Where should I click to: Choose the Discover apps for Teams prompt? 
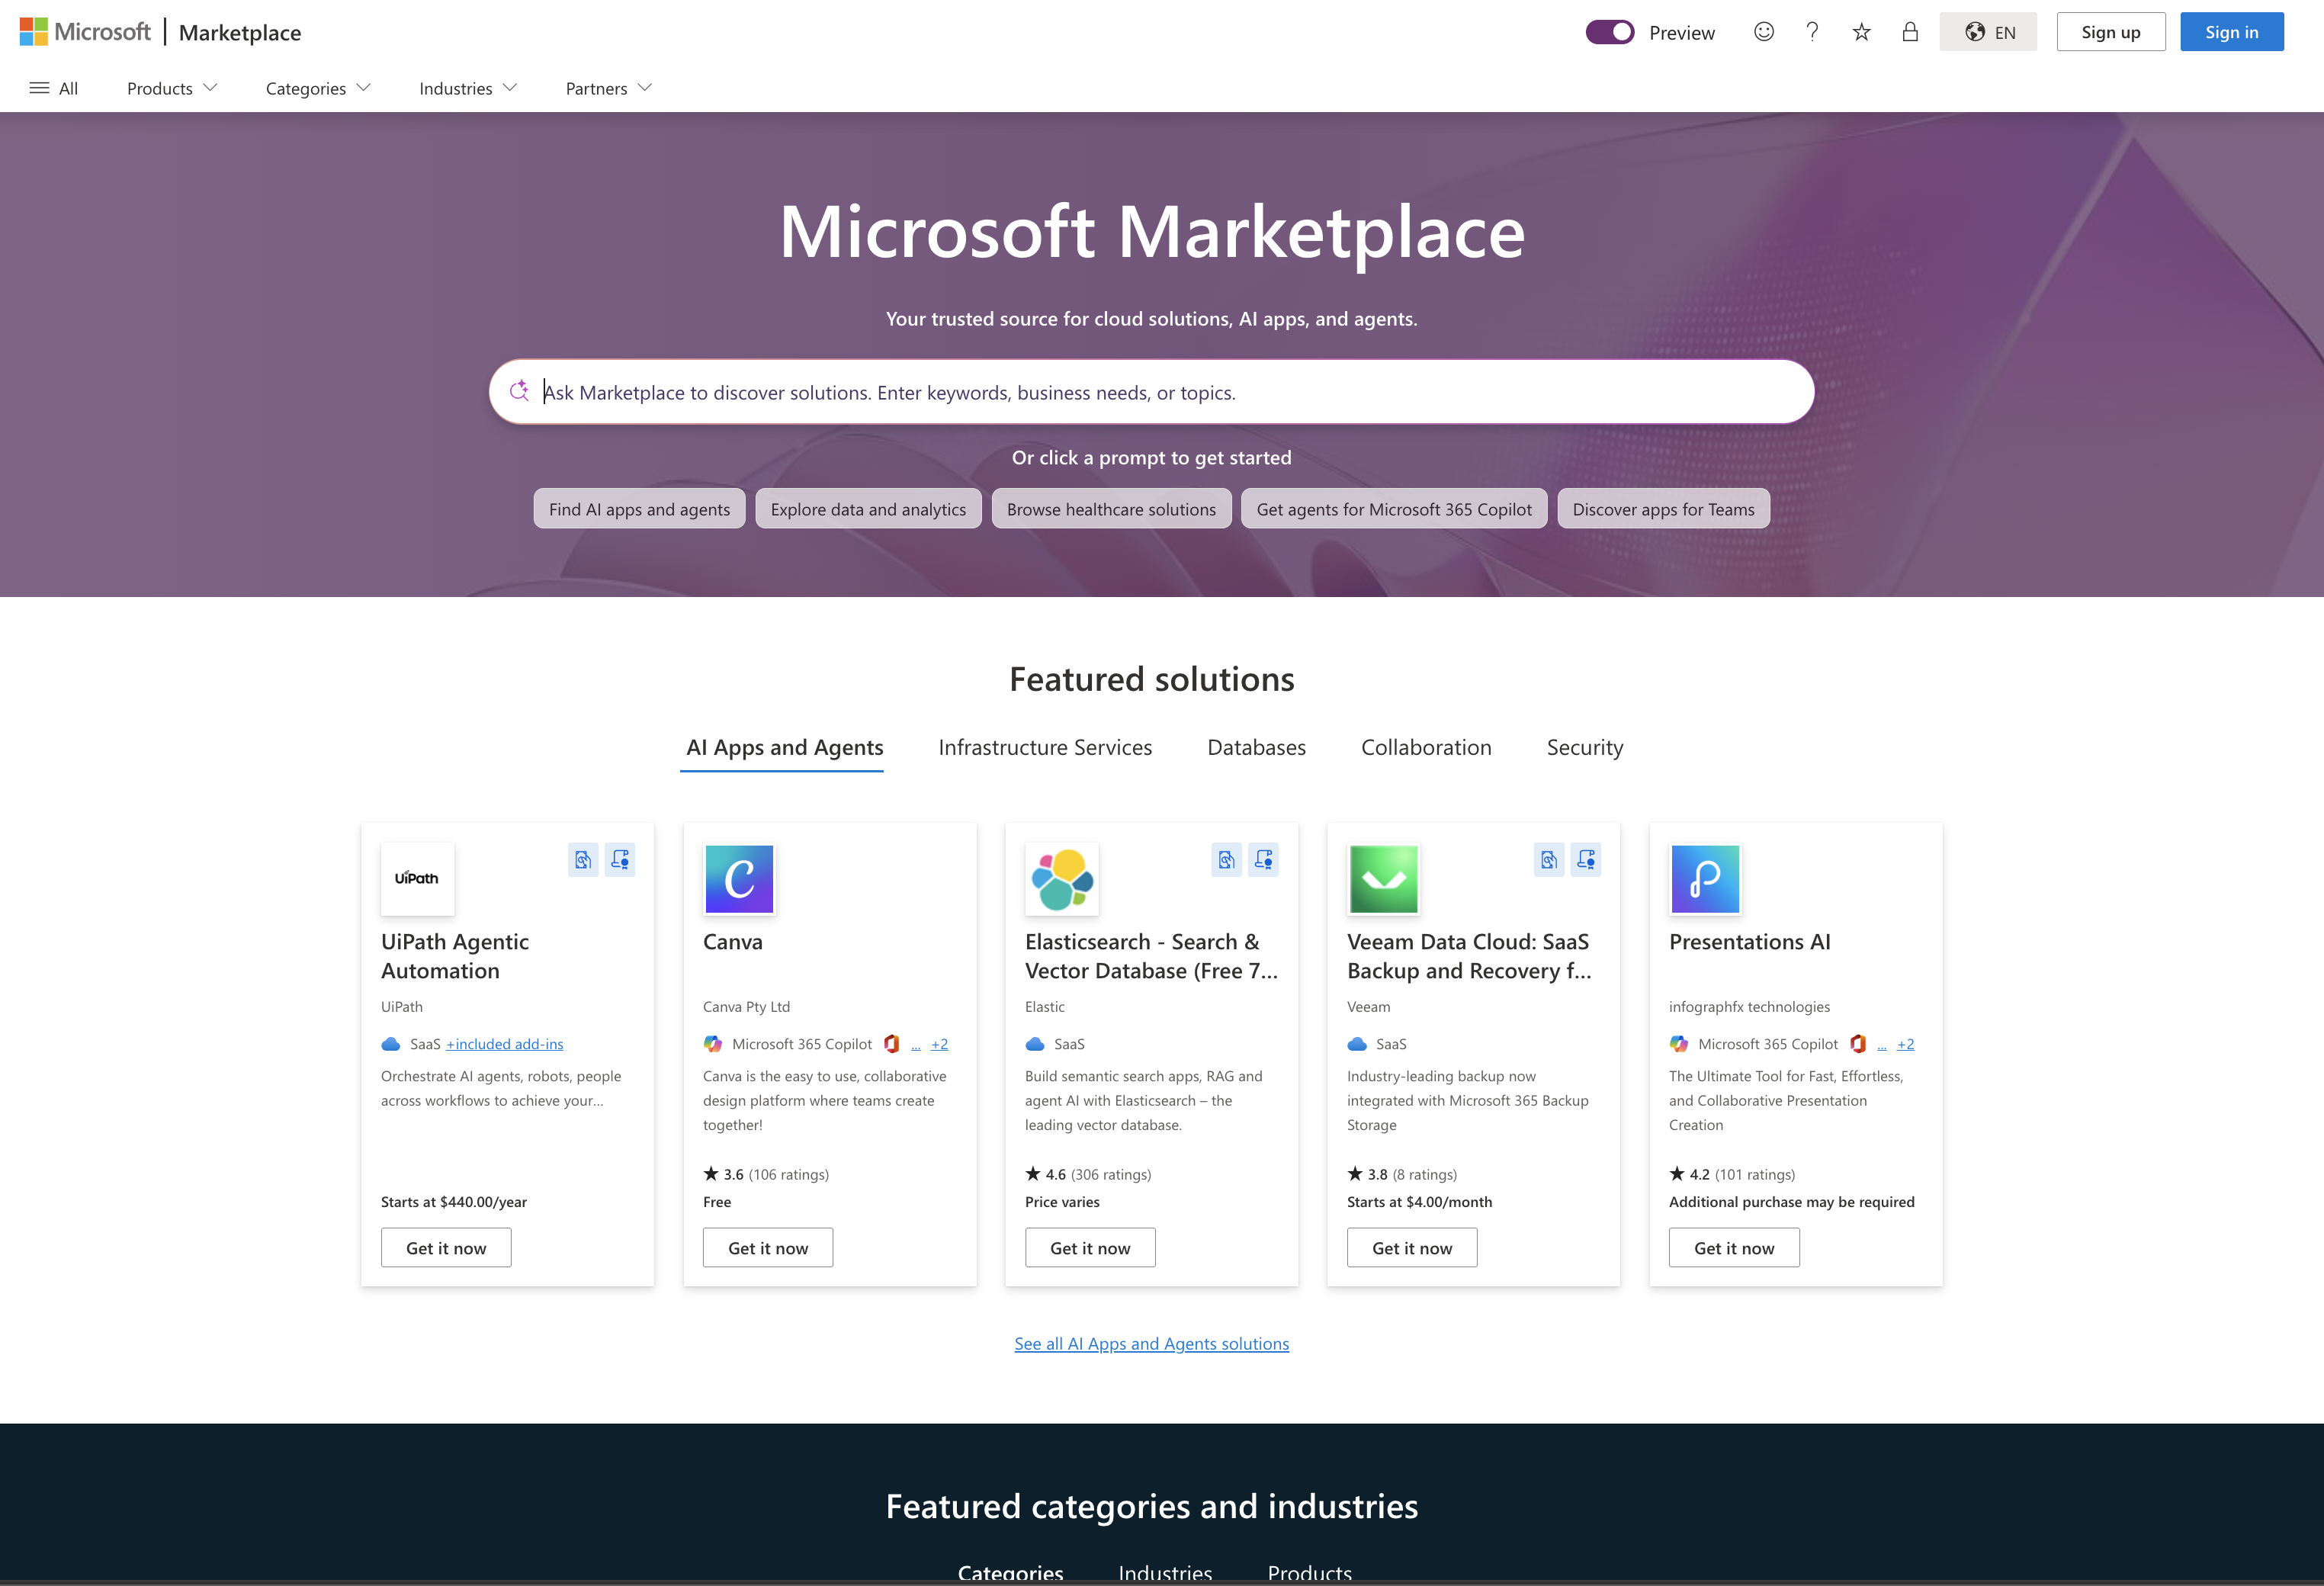tap(1663, 509)
